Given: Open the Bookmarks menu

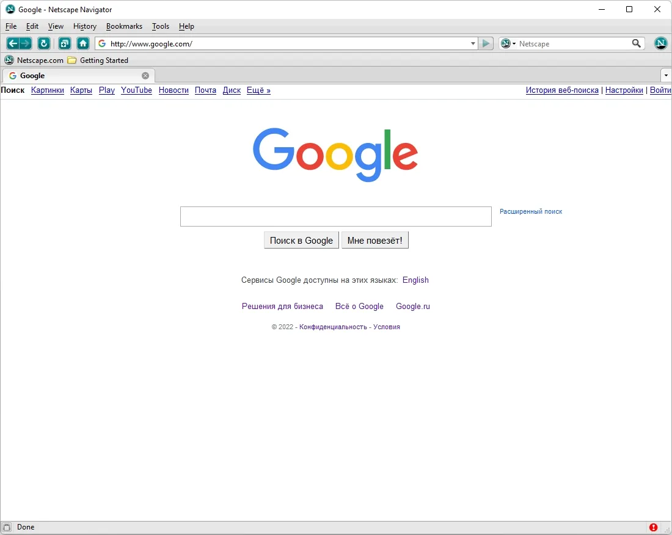Looking at the screenshot, I should point(124,26).
